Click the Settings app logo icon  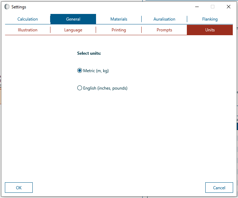pos(7,7)
